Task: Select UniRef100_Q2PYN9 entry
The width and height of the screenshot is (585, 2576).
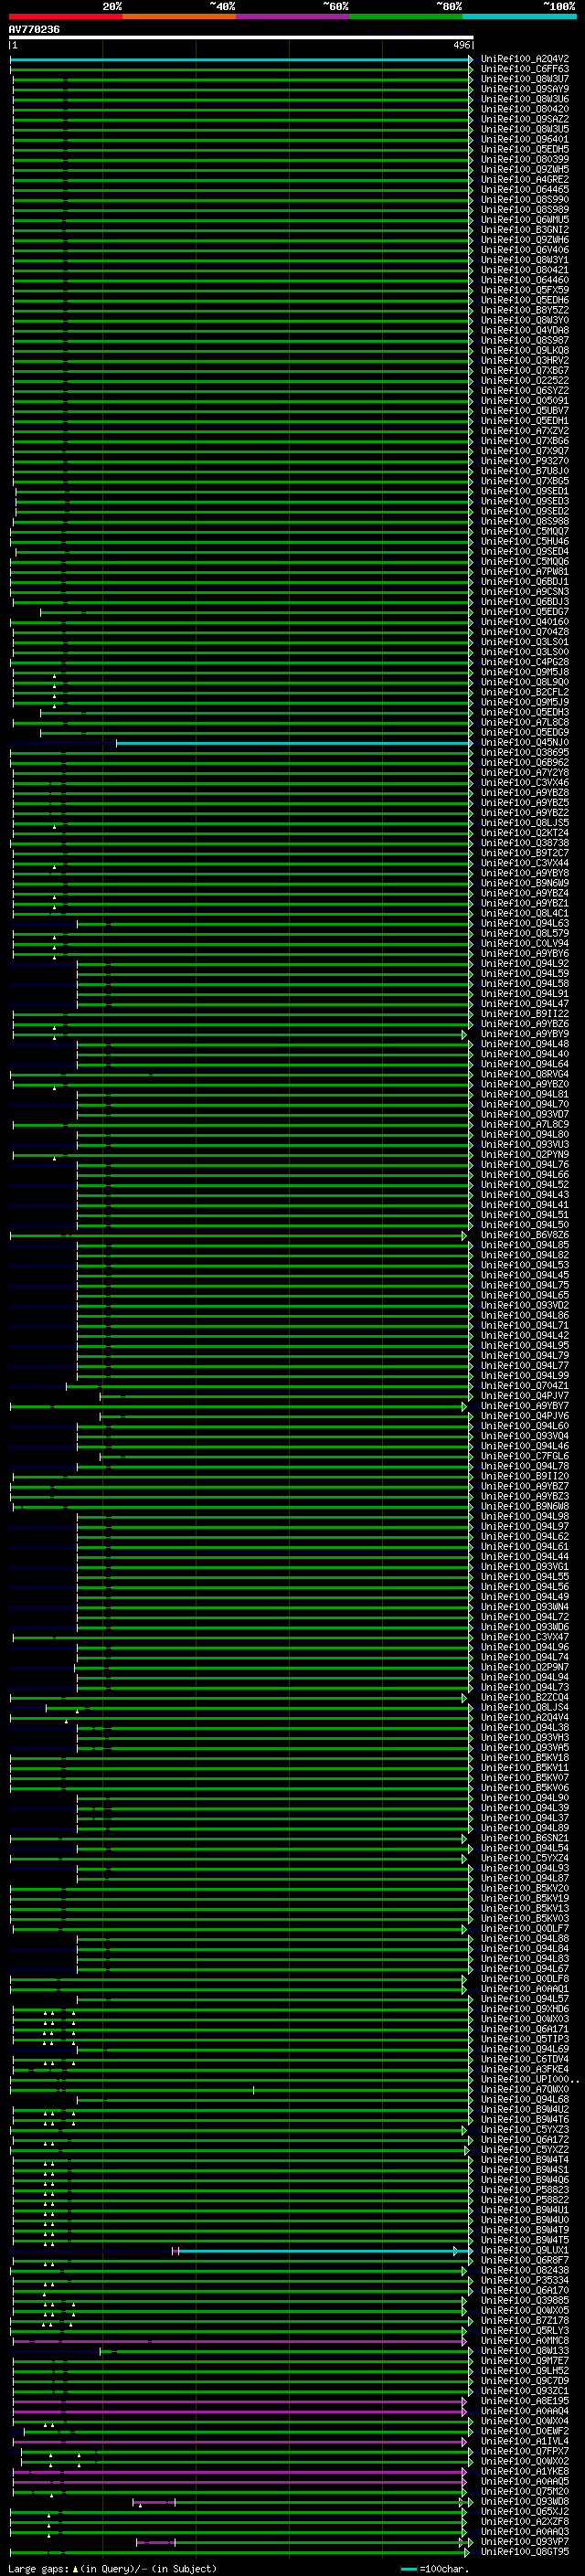Action: 525,1154
